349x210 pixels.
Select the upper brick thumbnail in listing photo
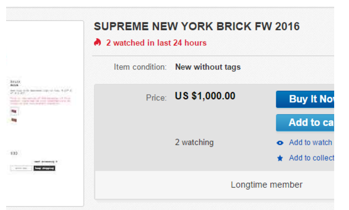tap(14, 111)
